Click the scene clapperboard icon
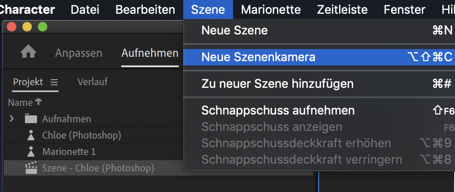This screenshot has width=455, height=192. click(x=31, y=168)
